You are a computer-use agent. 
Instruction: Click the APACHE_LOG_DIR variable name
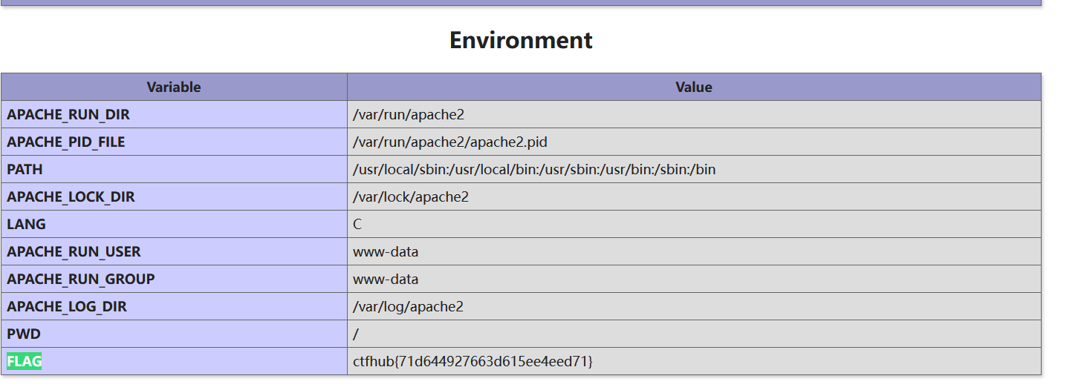point(67,307)
